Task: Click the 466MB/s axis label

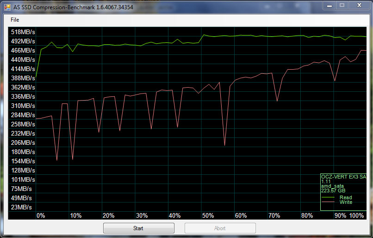Action: [x=23, y=50]
